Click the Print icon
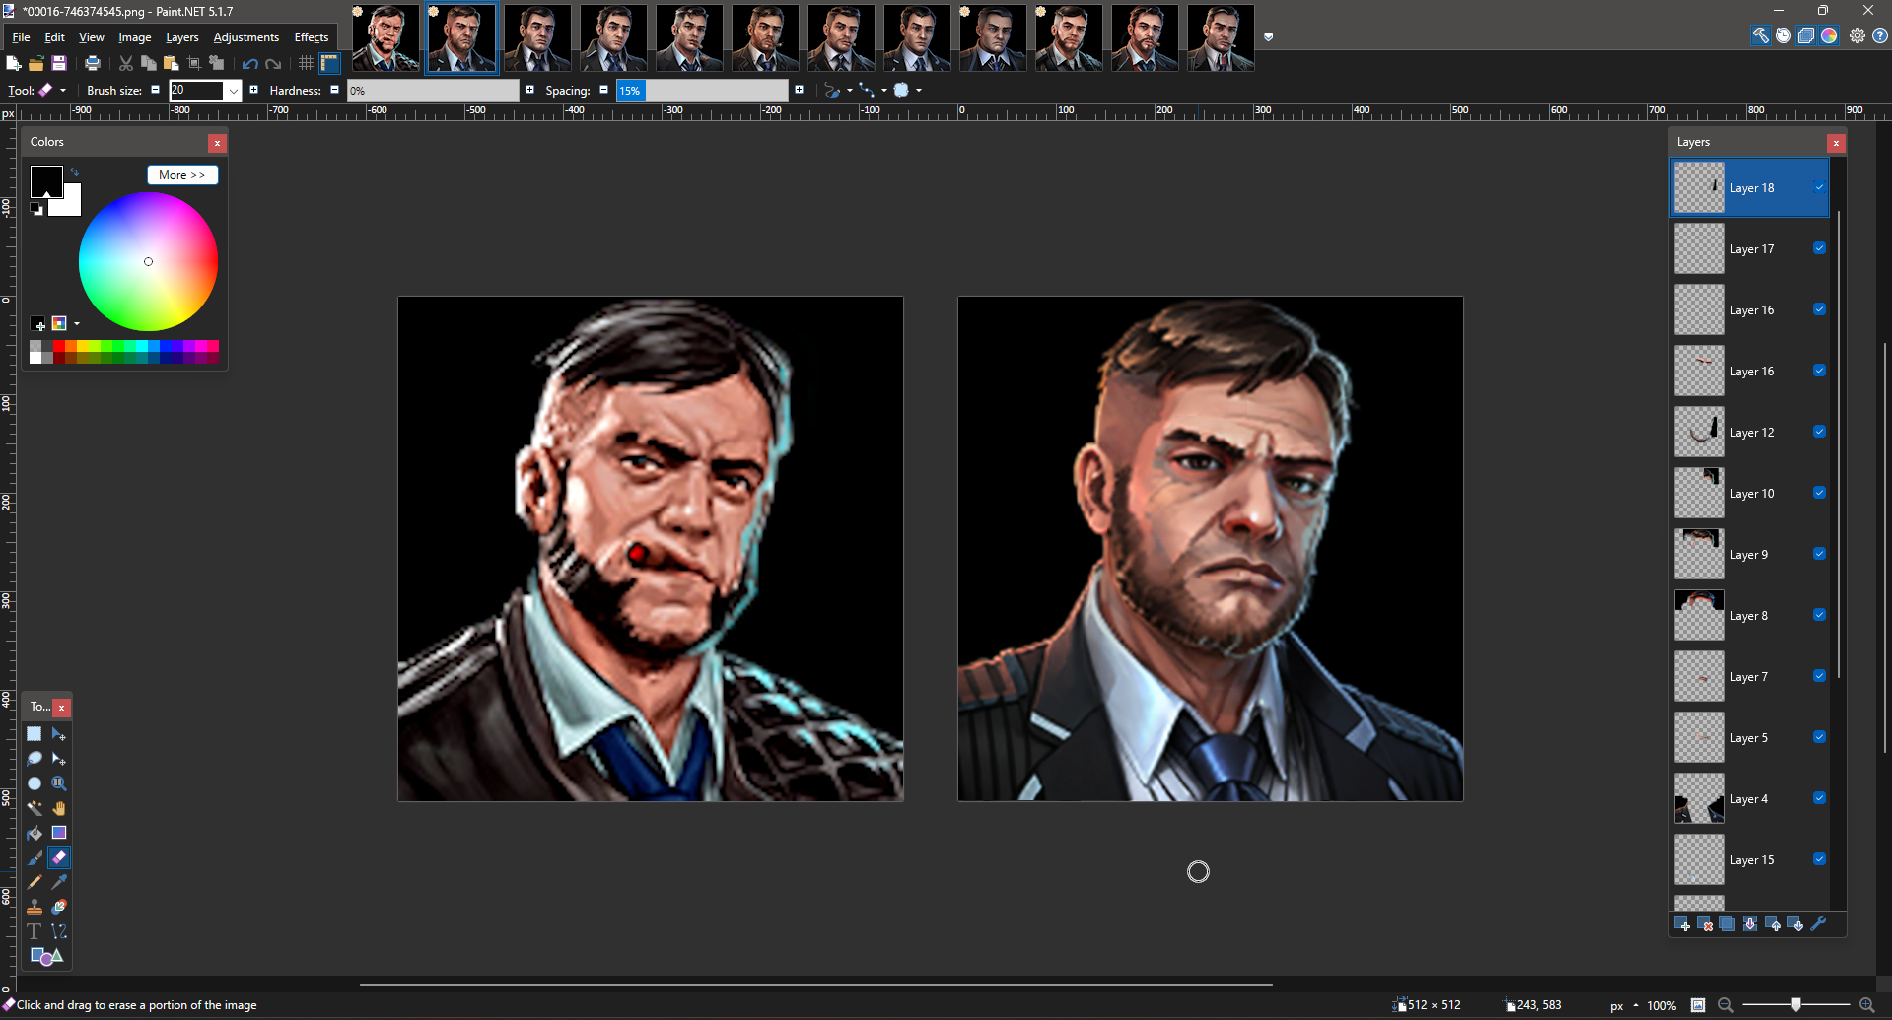The height and width of the screenshot is (1020, 1892). (93, 63)
